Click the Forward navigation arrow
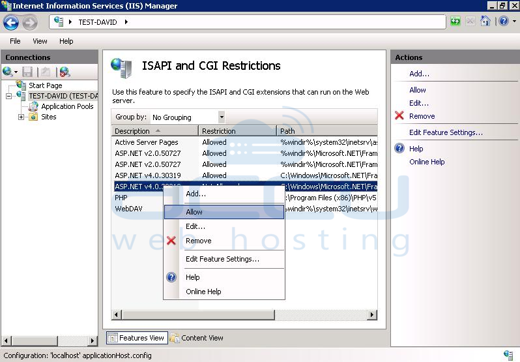The height and width of the screenshot is (362, 520). click(x=30, y=23)
